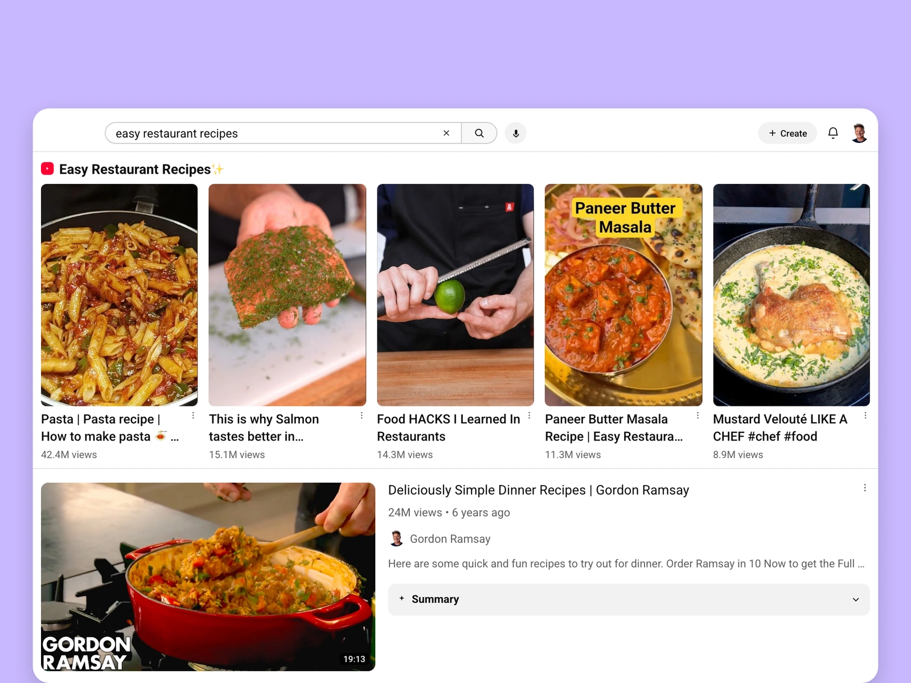Open the Paneer Butter Masala thumbnail
Image resolution: width=911 pixels, height=683 pixels.
pyautogui.click(x=623, y=295)
